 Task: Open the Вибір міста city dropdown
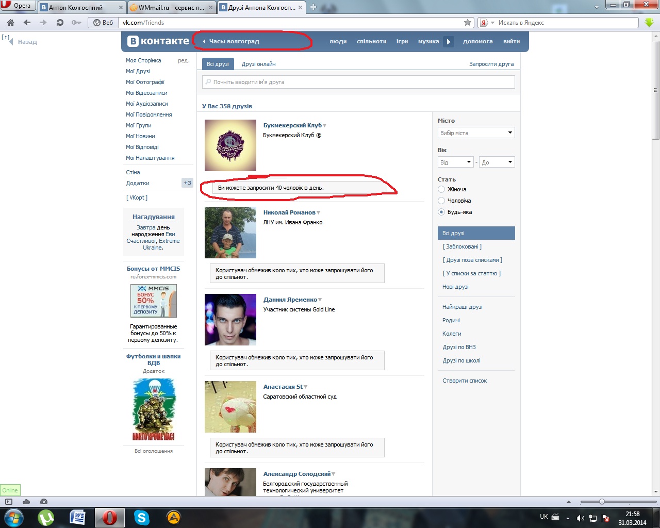point(476,133)
